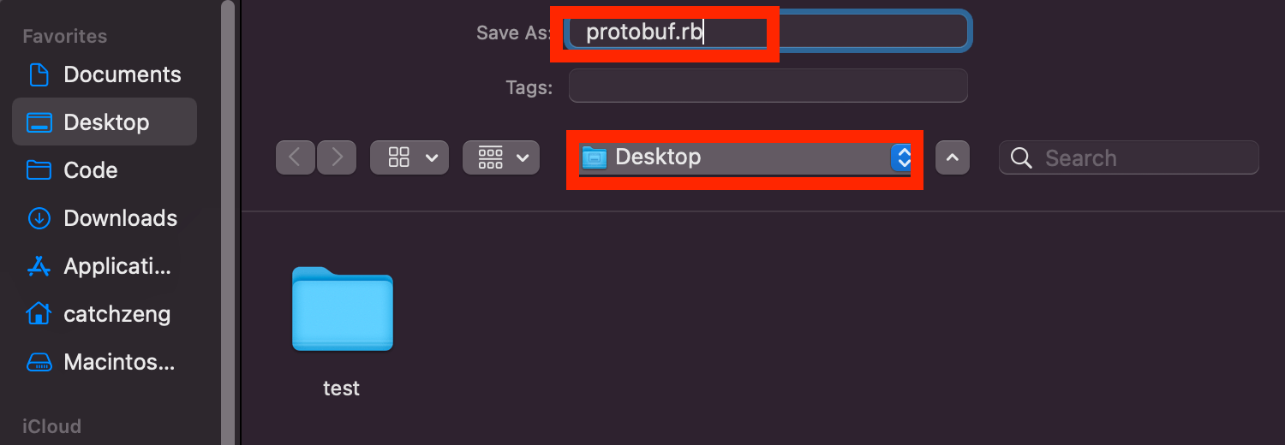This screenshot has width=1285, height=445.
Task: Open the Code folder in sidebar
Action: click(105, 170)
